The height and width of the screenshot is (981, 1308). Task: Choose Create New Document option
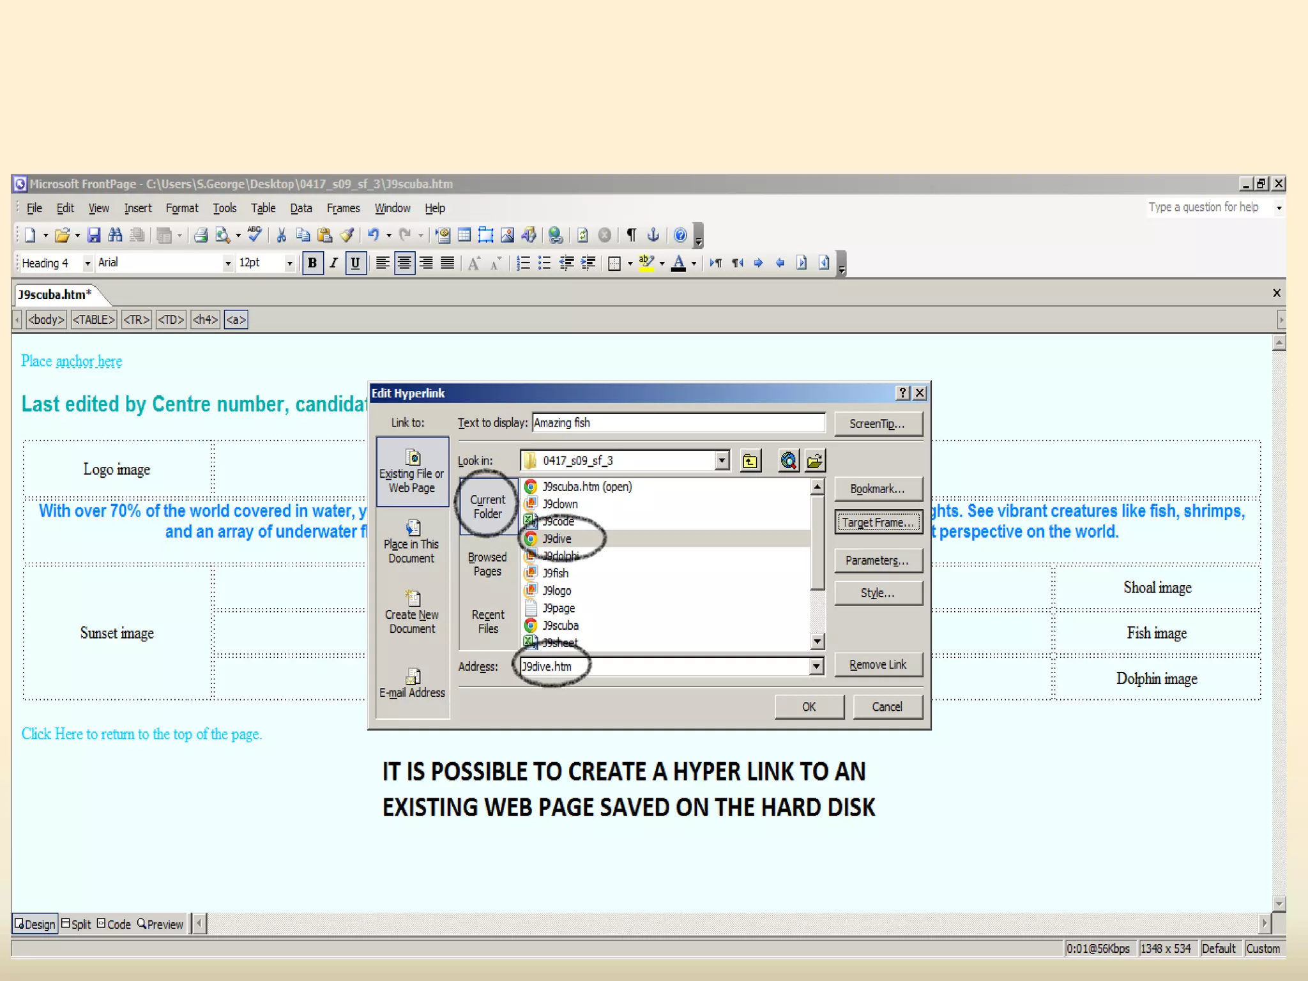point(412,612)
